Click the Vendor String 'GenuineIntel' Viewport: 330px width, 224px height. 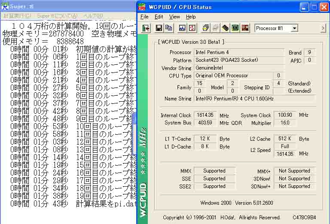coord(239,68)
